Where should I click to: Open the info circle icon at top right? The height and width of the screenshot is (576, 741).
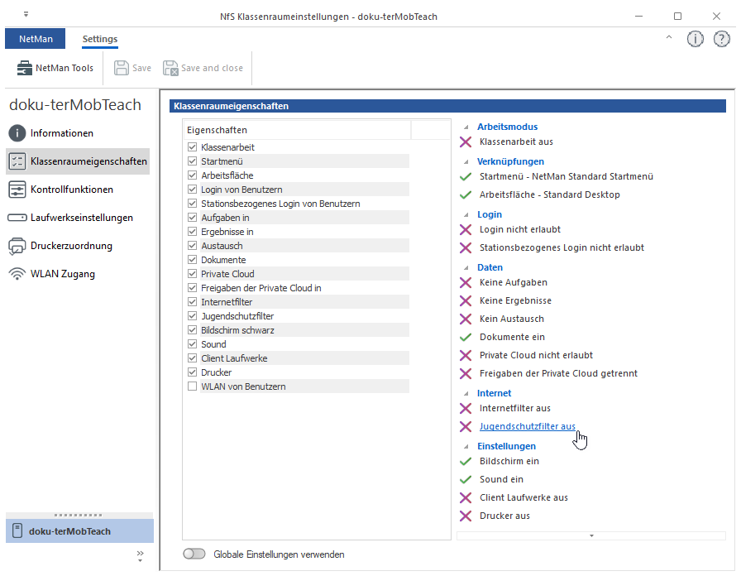coord(696,39)
